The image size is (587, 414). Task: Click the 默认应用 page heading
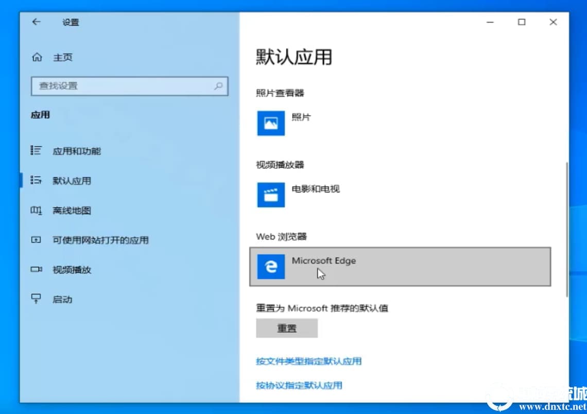click(x=294, y=57)
